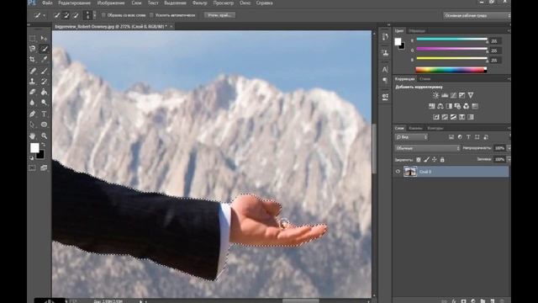Toggle lock image pixels brush icon
This screenshot has height=303, width=538.
coord(426,159)
